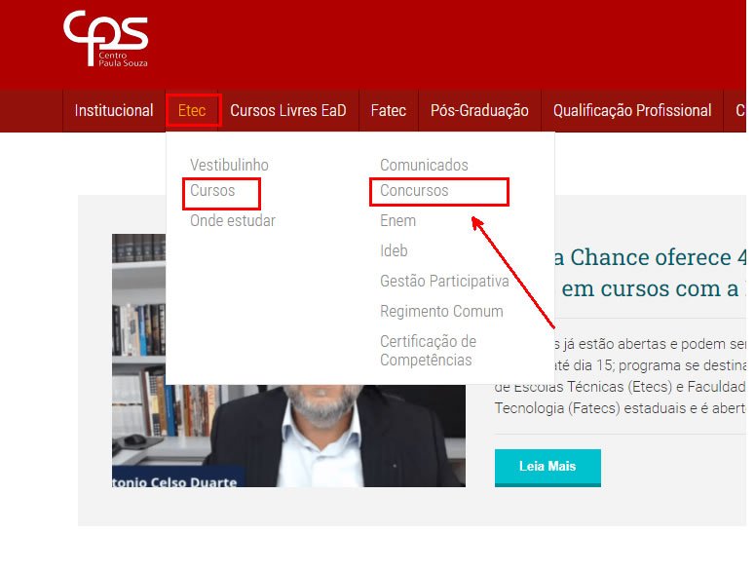
Task: Open the Concursos link
Action: [x=414, y=191]
